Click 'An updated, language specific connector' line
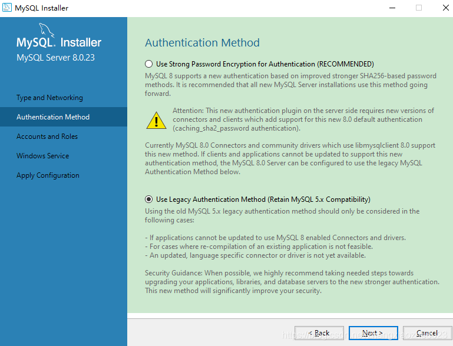Image resolution: width=453 pixels, height=346 pixels. [x=256, y=255]
